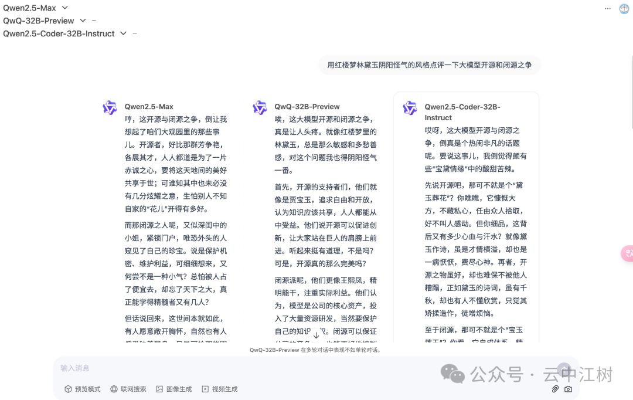The width and height of the screenshot is (633, 400).
Task: Click the QwQ-32B-Preview multi-turn notice text
Action: [x=315, y=350]
